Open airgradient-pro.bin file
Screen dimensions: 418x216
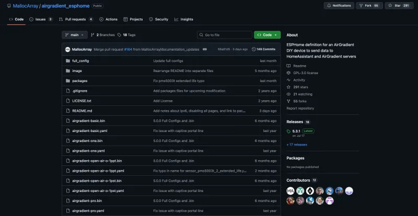[87, 201]
